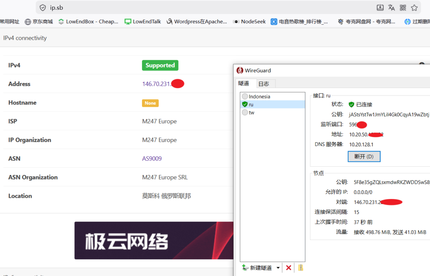Switch to the 隧道 tab
The width and height of the screenshot is (430, 276).
tap(244, 83)
